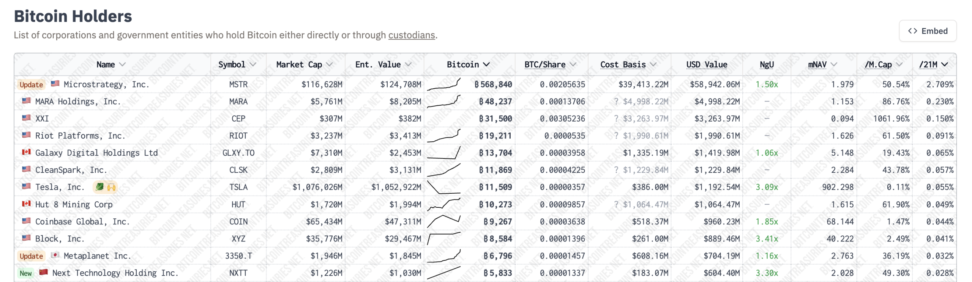This screenshot has width=972, height=282.
Task: Open MARA Holdings sparkline chart
Action: click(x=444, y=101)
